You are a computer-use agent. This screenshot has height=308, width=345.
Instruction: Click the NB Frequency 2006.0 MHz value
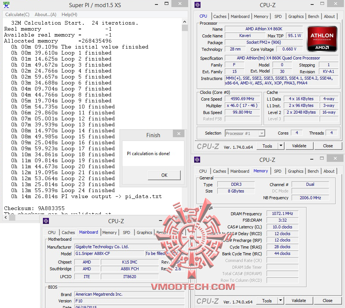(310, 198)
